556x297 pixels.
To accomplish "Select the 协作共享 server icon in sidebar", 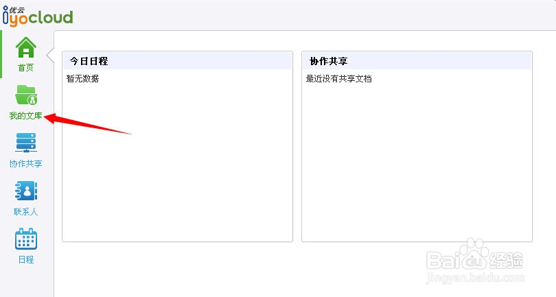I will click(26, 143).
